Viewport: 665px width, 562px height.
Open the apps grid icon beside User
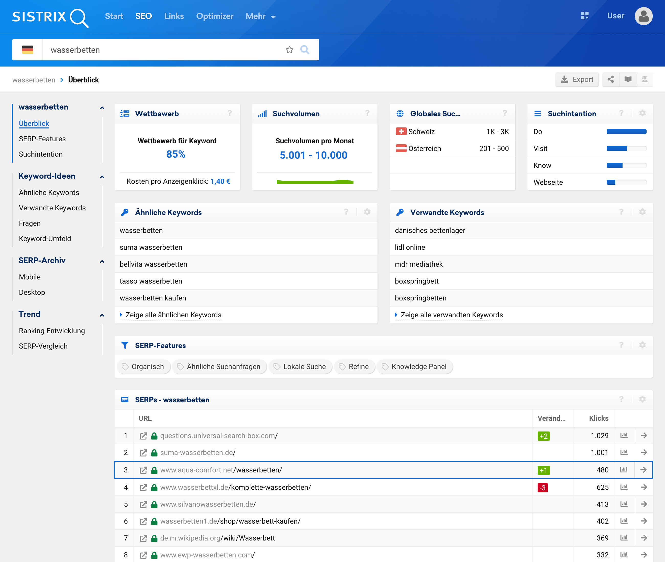[x=584, y=16]
